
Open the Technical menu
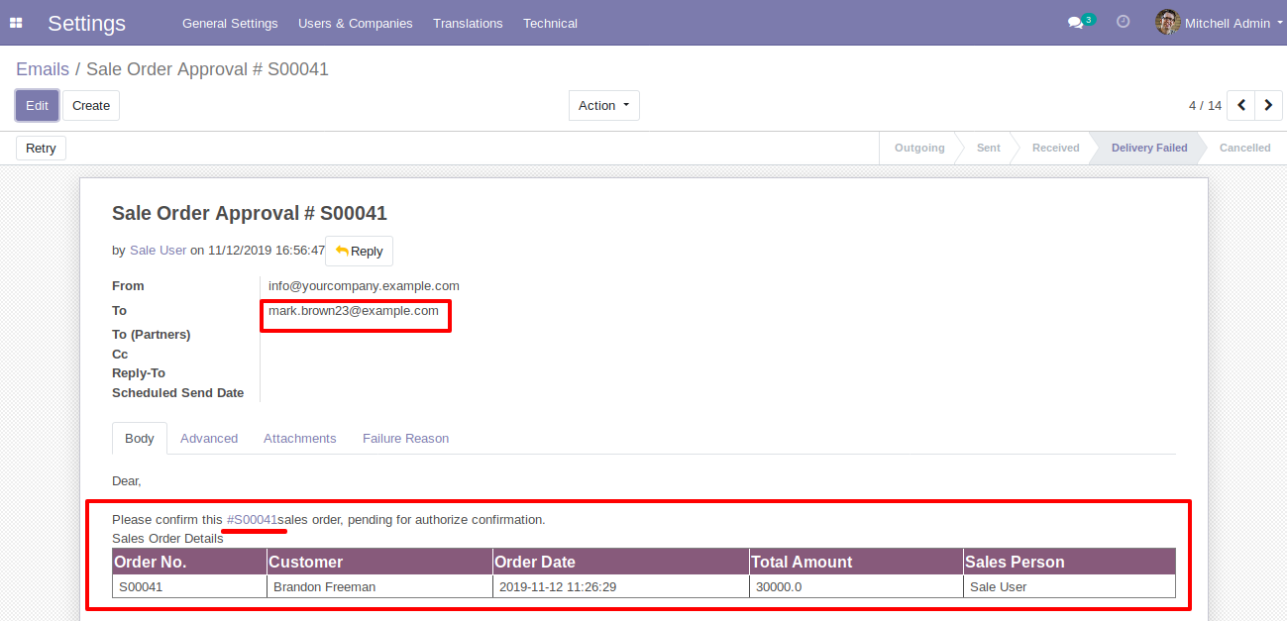tap(550, 23)
